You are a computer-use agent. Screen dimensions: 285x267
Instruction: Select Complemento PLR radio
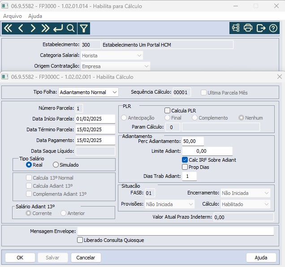coord(194,117)
